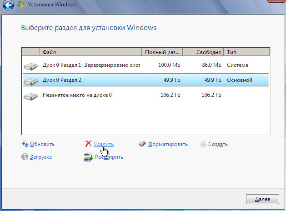286x211 pixels.
Task: Click heading Выберите раздел для установки Windows
Action: point(89,28)
